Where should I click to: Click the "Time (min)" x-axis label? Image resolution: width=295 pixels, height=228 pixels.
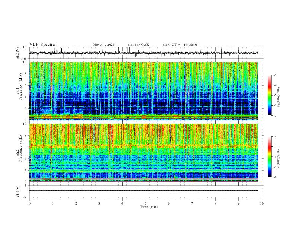tap(149, 207)
